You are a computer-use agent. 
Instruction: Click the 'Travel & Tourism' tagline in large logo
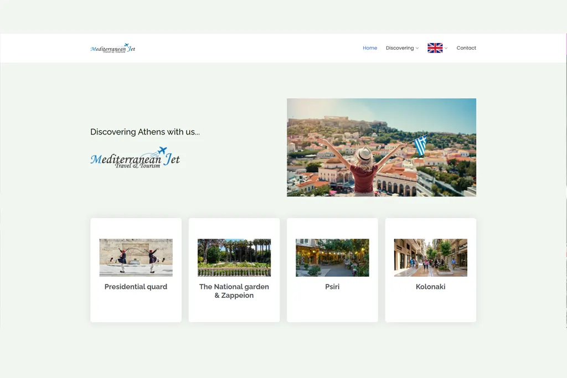click(x=138, y=165)
